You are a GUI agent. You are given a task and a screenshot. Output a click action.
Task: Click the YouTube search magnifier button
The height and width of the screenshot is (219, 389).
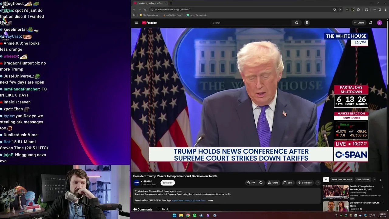point(297,23)
